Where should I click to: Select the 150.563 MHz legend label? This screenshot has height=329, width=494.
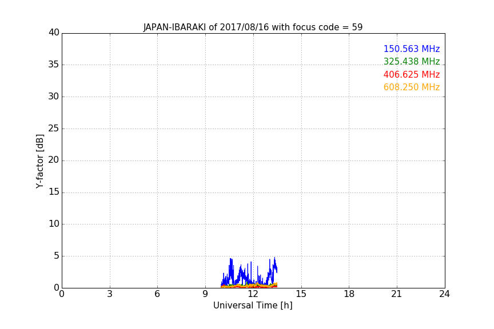(412, 49)
